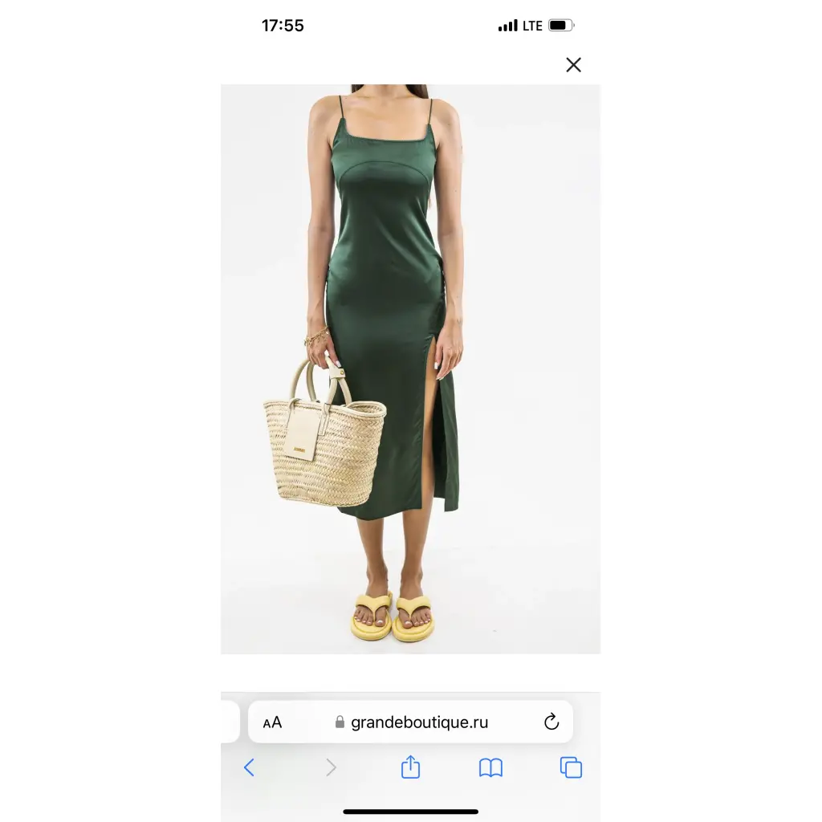Screen dimensions: 822x822
Task: Switch to the adjacent tab beside the address bar
Action: coord(230,722)
